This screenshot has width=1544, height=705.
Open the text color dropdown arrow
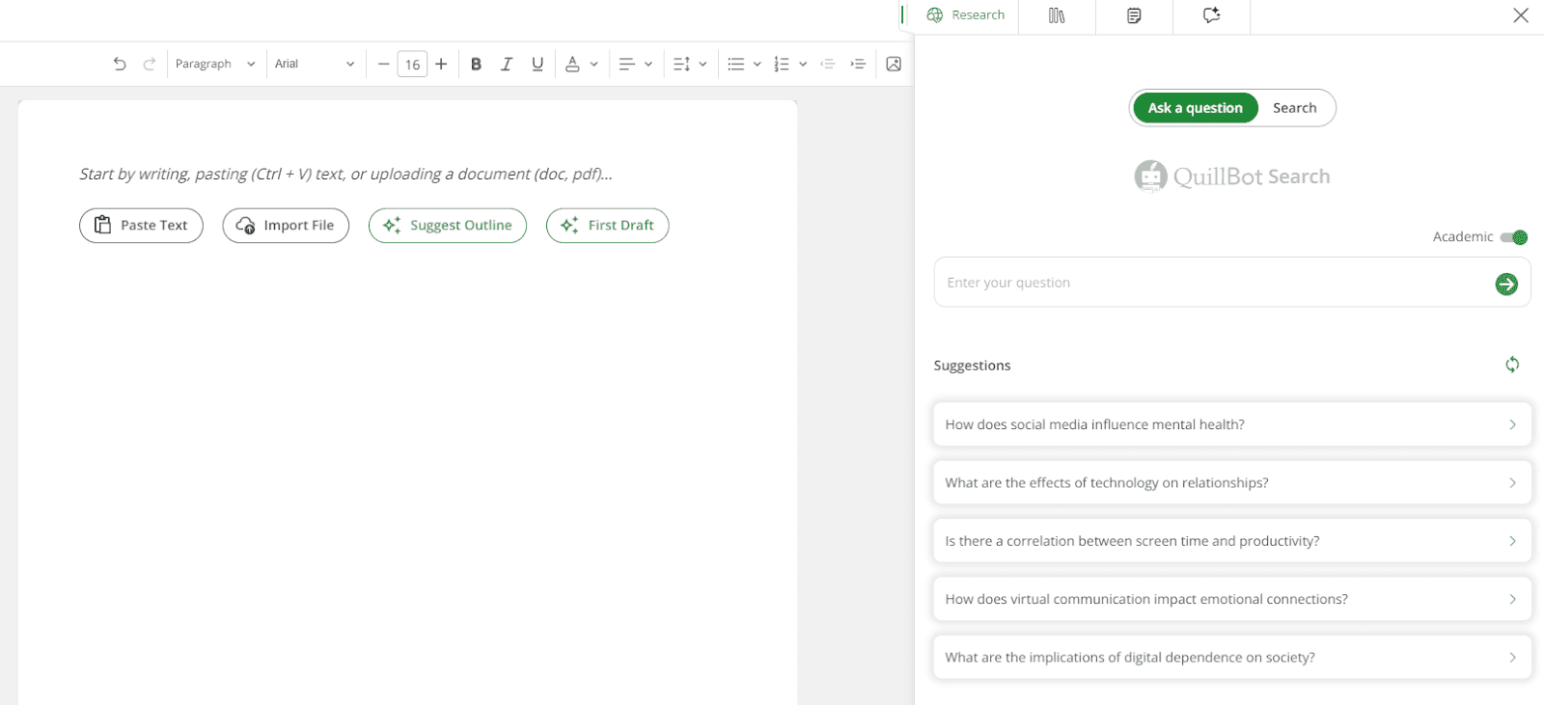[593, 64]
